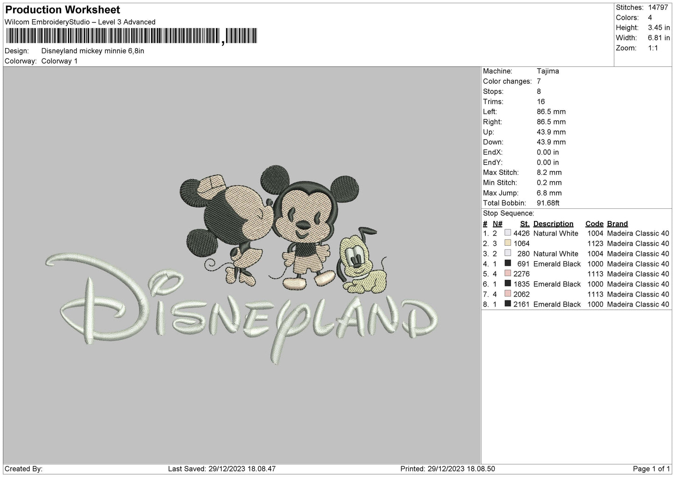Click the 'Stop Sequence:' heading
This screenshot has width=675, height=477.
(508, 214)
